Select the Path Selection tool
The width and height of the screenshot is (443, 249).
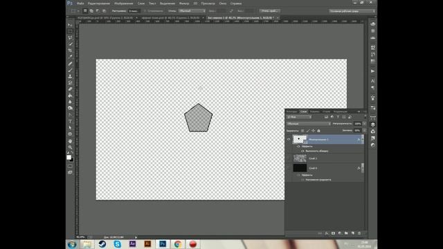(70, 127)
